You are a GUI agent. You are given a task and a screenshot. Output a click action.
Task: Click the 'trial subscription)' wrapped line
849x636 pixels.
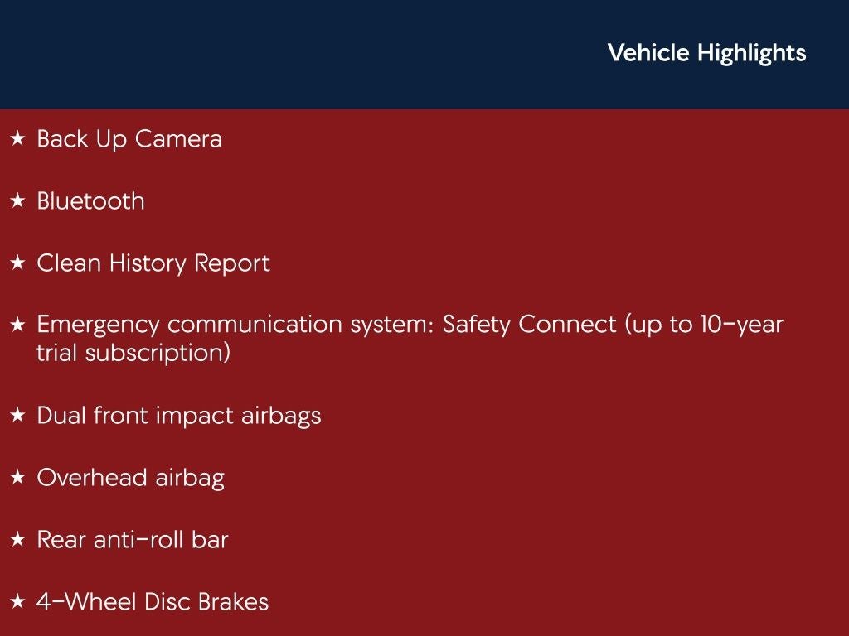(x=133, y=353)
